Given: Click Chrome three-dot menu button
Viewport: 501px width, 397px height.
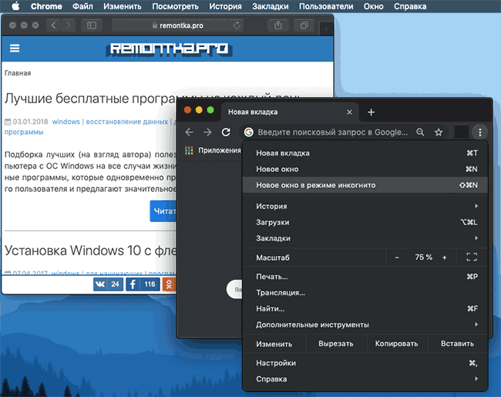Looking at the screenshot, I should pos(480,132).
